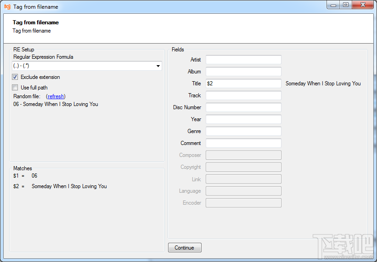Click the disabled Link field
This screenshot has height=262, width=377.
(243, 179)
